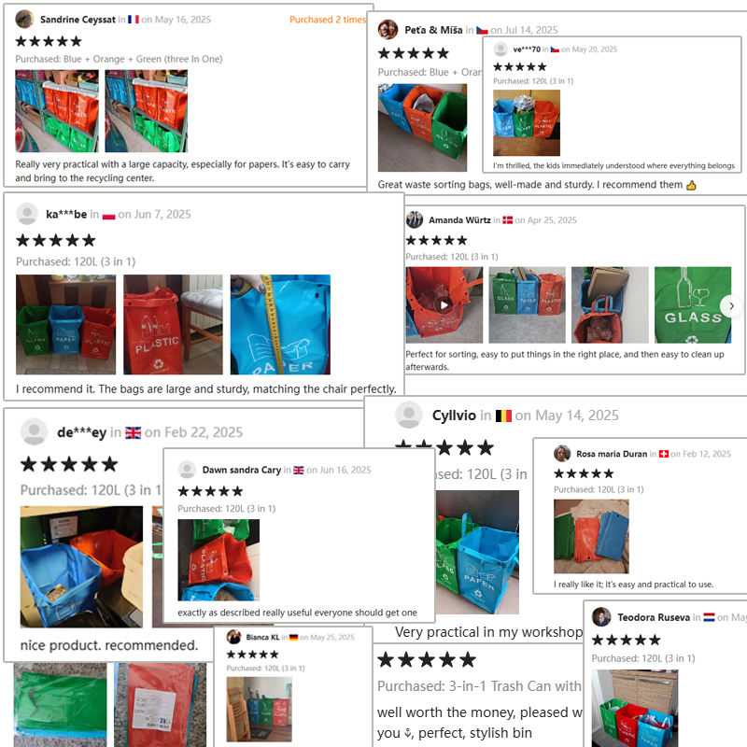
Task: Open ka***be's red PLASTIC bag photo
Action: (x=173, y=324)
